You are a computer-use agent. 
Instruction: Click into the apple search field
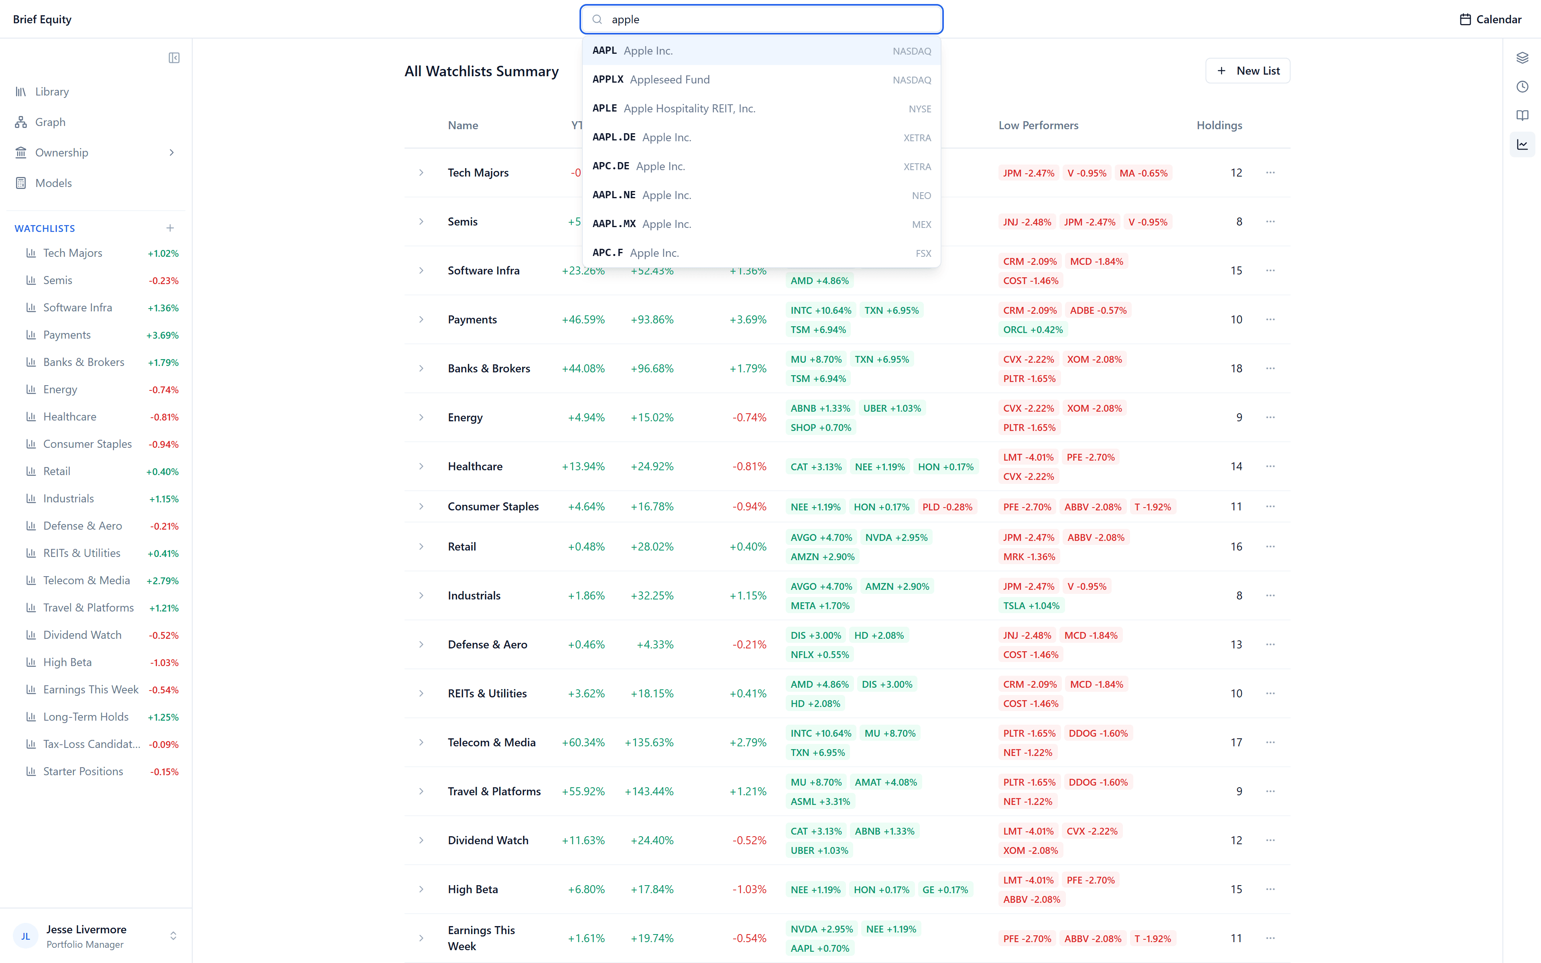tap(761, 19)
